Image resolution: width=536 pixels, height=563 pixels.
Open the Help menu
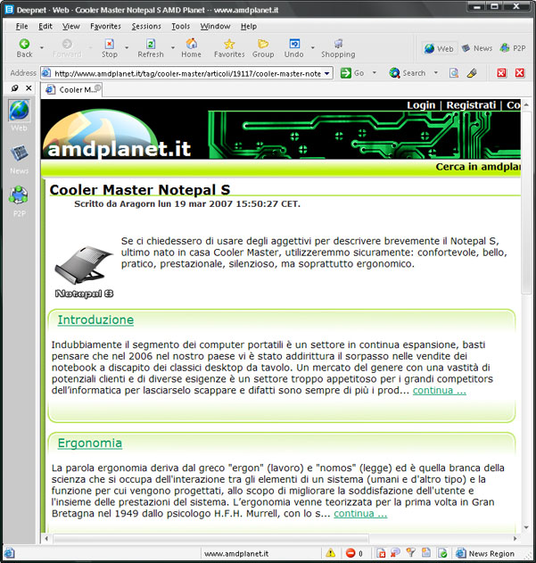click(249, 26)
